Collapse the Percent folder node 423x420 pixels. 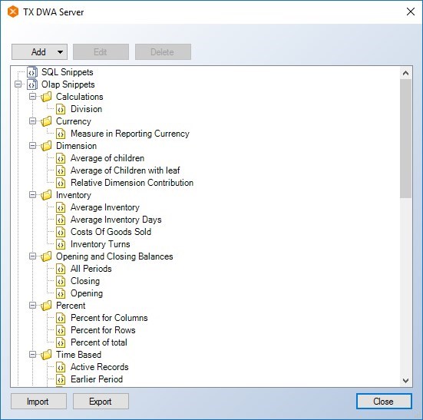33,306
